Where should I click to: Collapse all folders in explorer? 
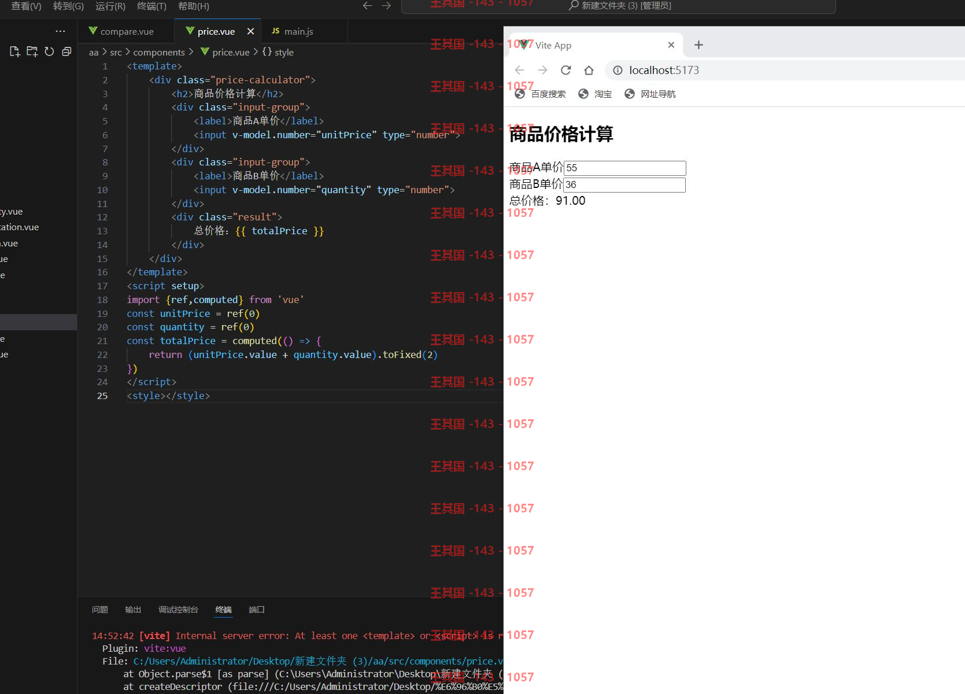(66, 51)
